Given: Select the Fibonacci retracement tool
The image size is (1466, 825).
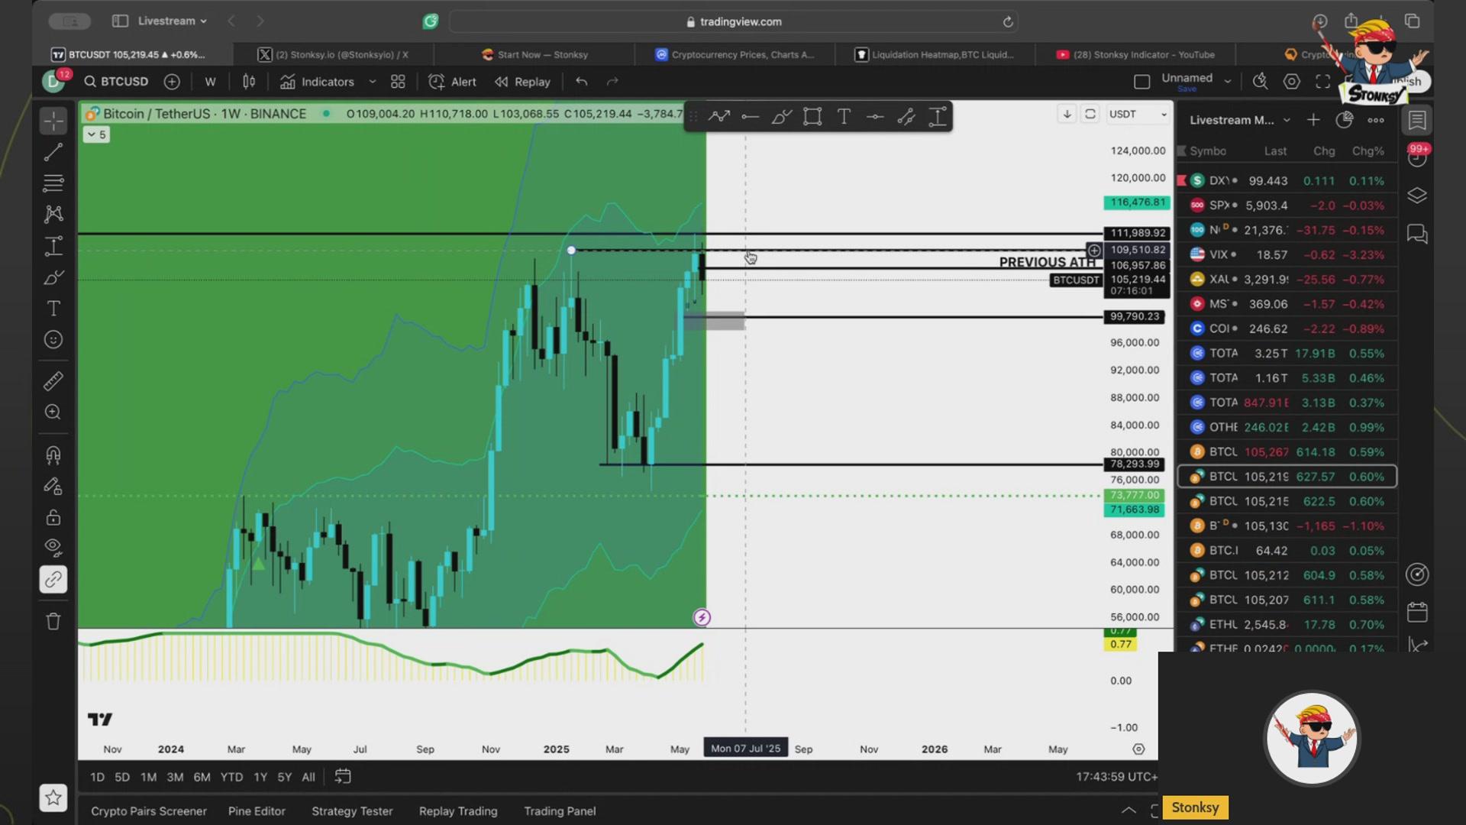Looking at the screenshot, I should 53,183.
